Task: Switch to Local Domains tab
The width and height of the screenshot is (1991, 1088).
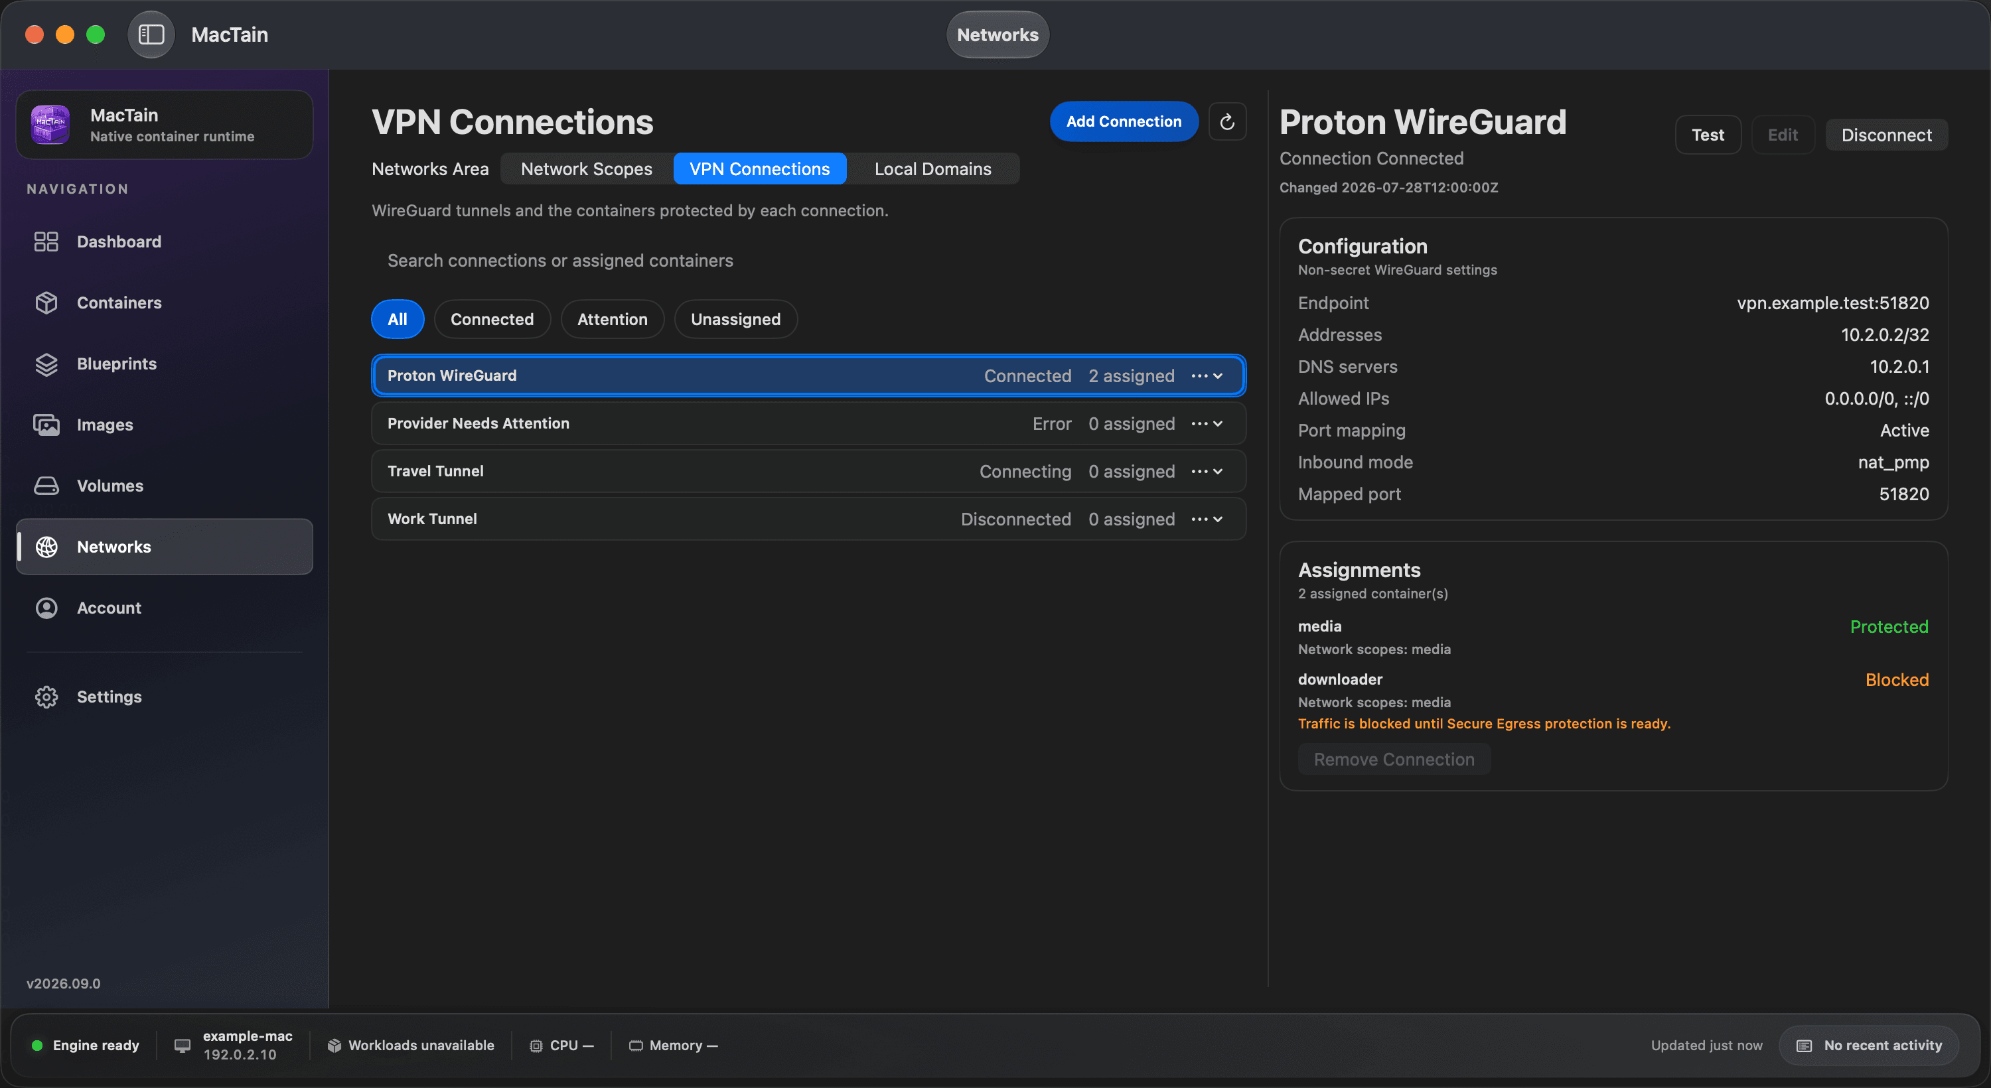Action: [932, 169]
